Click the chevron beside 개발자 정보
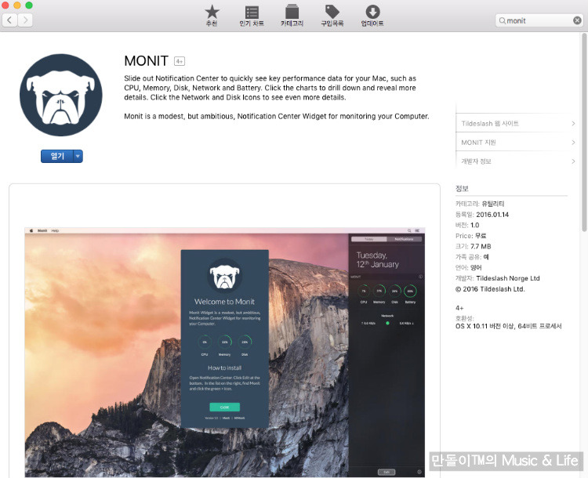 (573, 161)
